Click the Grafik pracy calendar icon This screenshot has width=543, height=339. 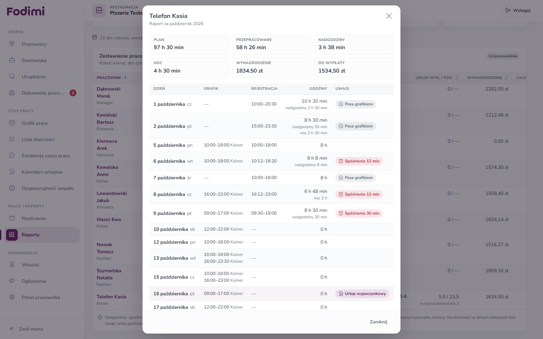pyautogui.click(x=12, y=123)
